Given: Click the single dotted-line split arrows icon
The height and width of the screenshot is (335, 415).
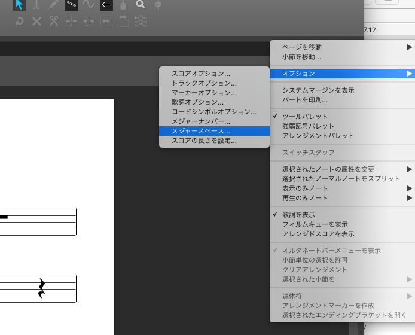Looking at the screenshot, I should (72, 22).
